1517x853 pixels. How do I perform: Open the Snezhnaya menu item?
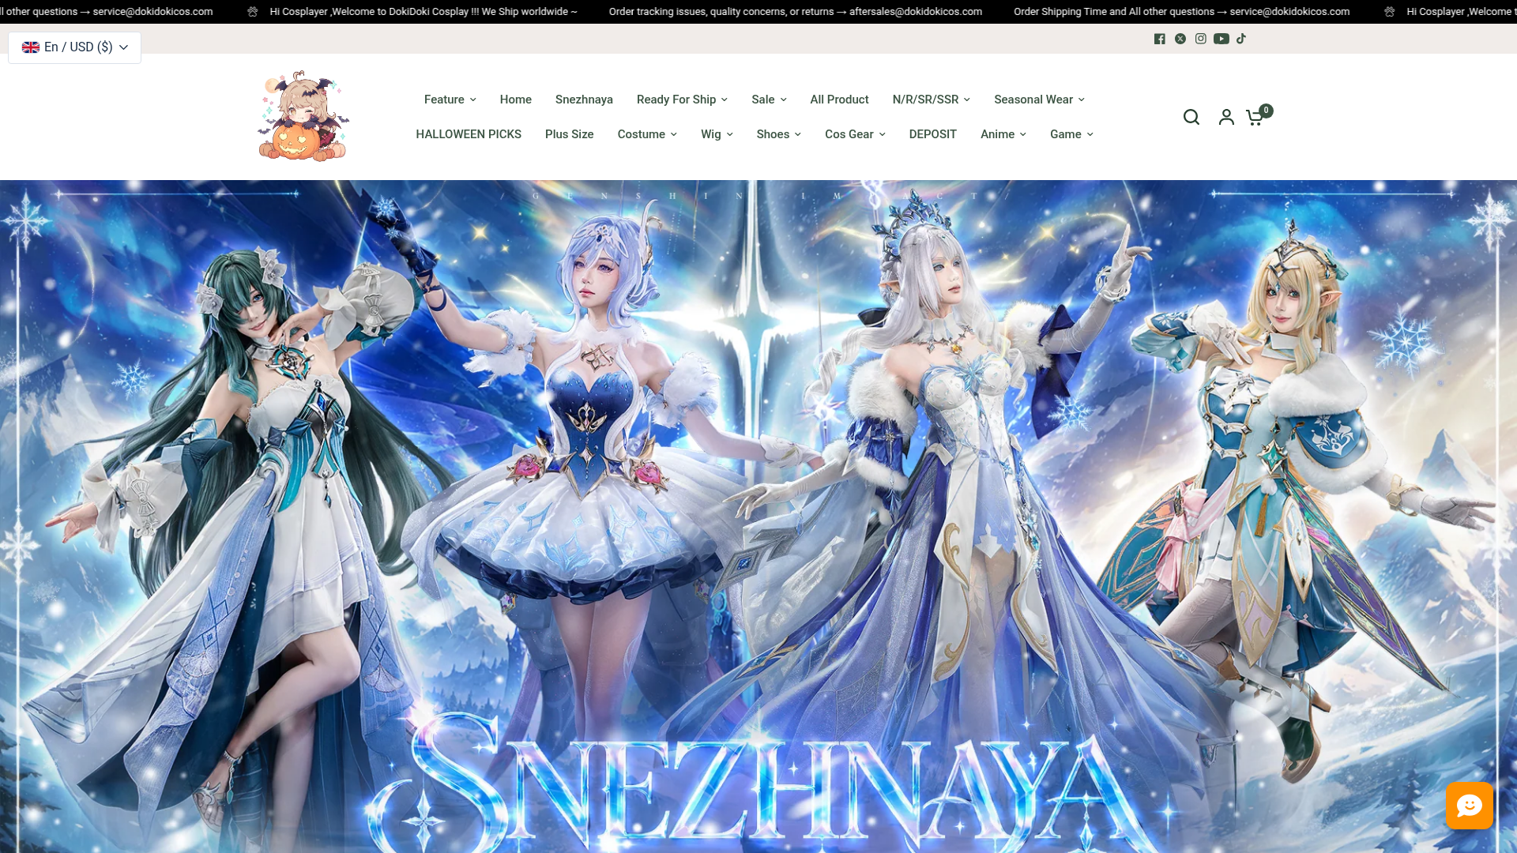point(584,100)
